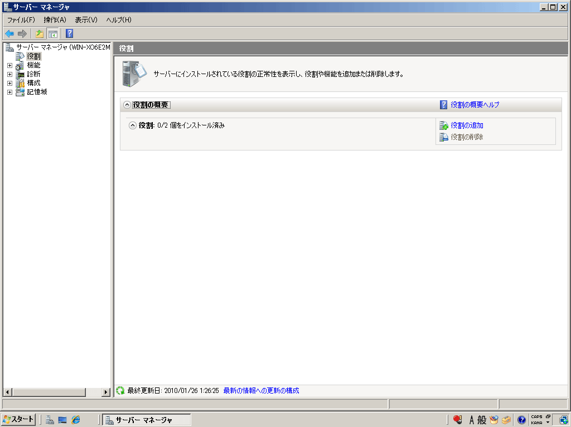The width and height of the screenshot is (571, 427).
Task: Open the ヘルプ(H) menu
Action: (119, 20)
